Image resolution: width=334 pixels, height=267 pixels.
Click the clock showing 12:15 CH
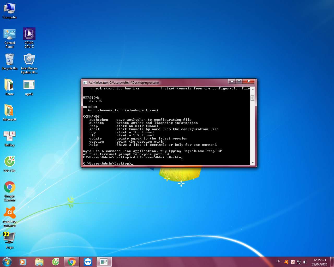click(x=319, y=262)
